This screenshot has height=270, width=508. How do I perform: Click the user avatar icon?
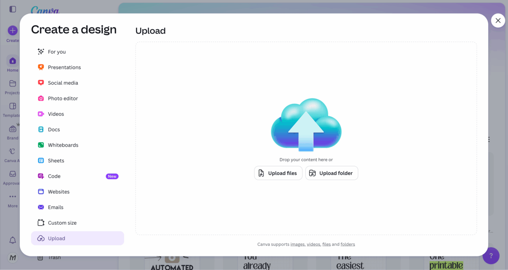[x=13, y=258]
